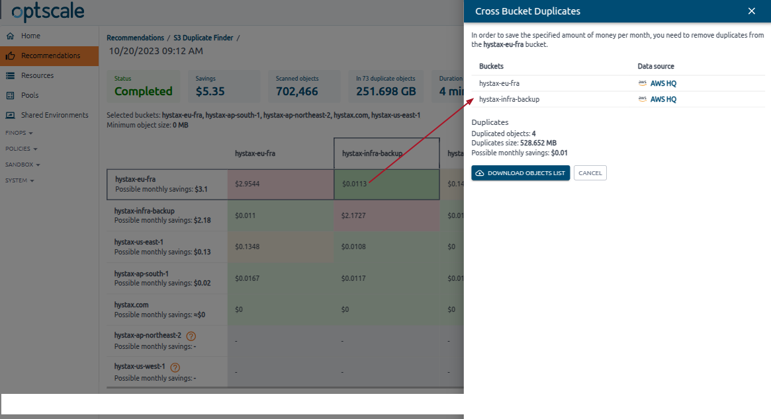Select the $2.9544 cell in hystax-eu-fra row

(x=281, y=184)
